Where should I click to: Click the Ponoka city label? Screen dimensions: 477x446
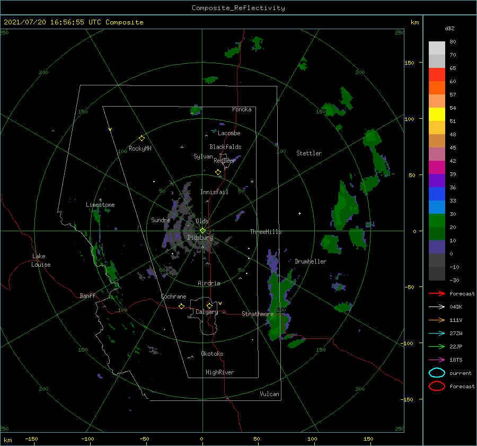(x=242, y=109)
